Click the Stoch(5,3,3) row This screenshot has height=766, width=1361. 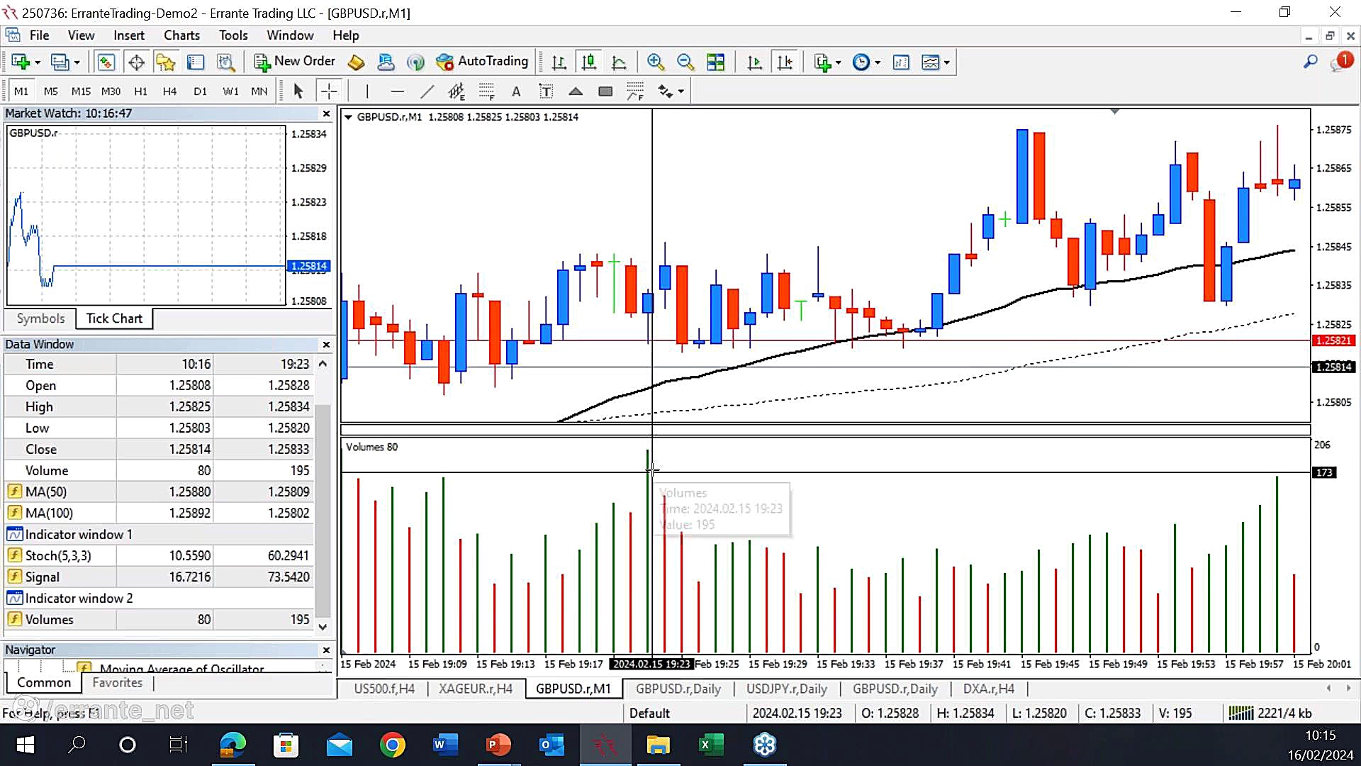pos(159,555)
